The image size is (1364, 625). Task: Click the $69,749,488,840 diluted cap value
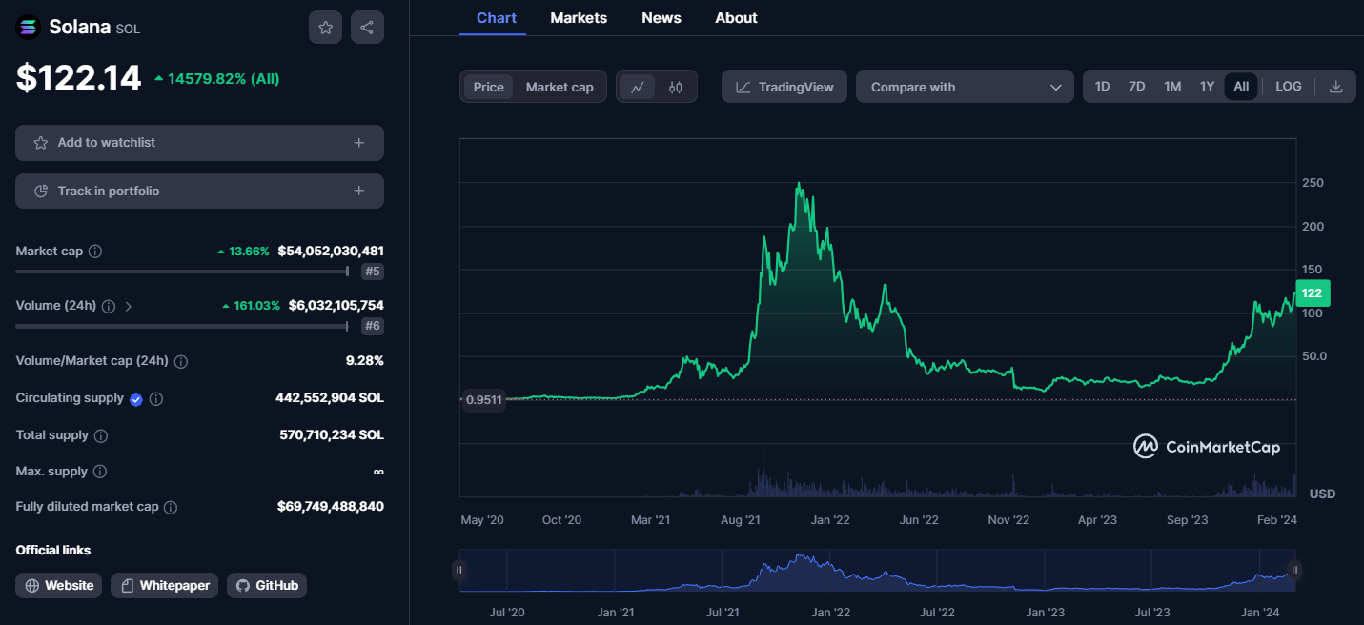click(331, 507)
